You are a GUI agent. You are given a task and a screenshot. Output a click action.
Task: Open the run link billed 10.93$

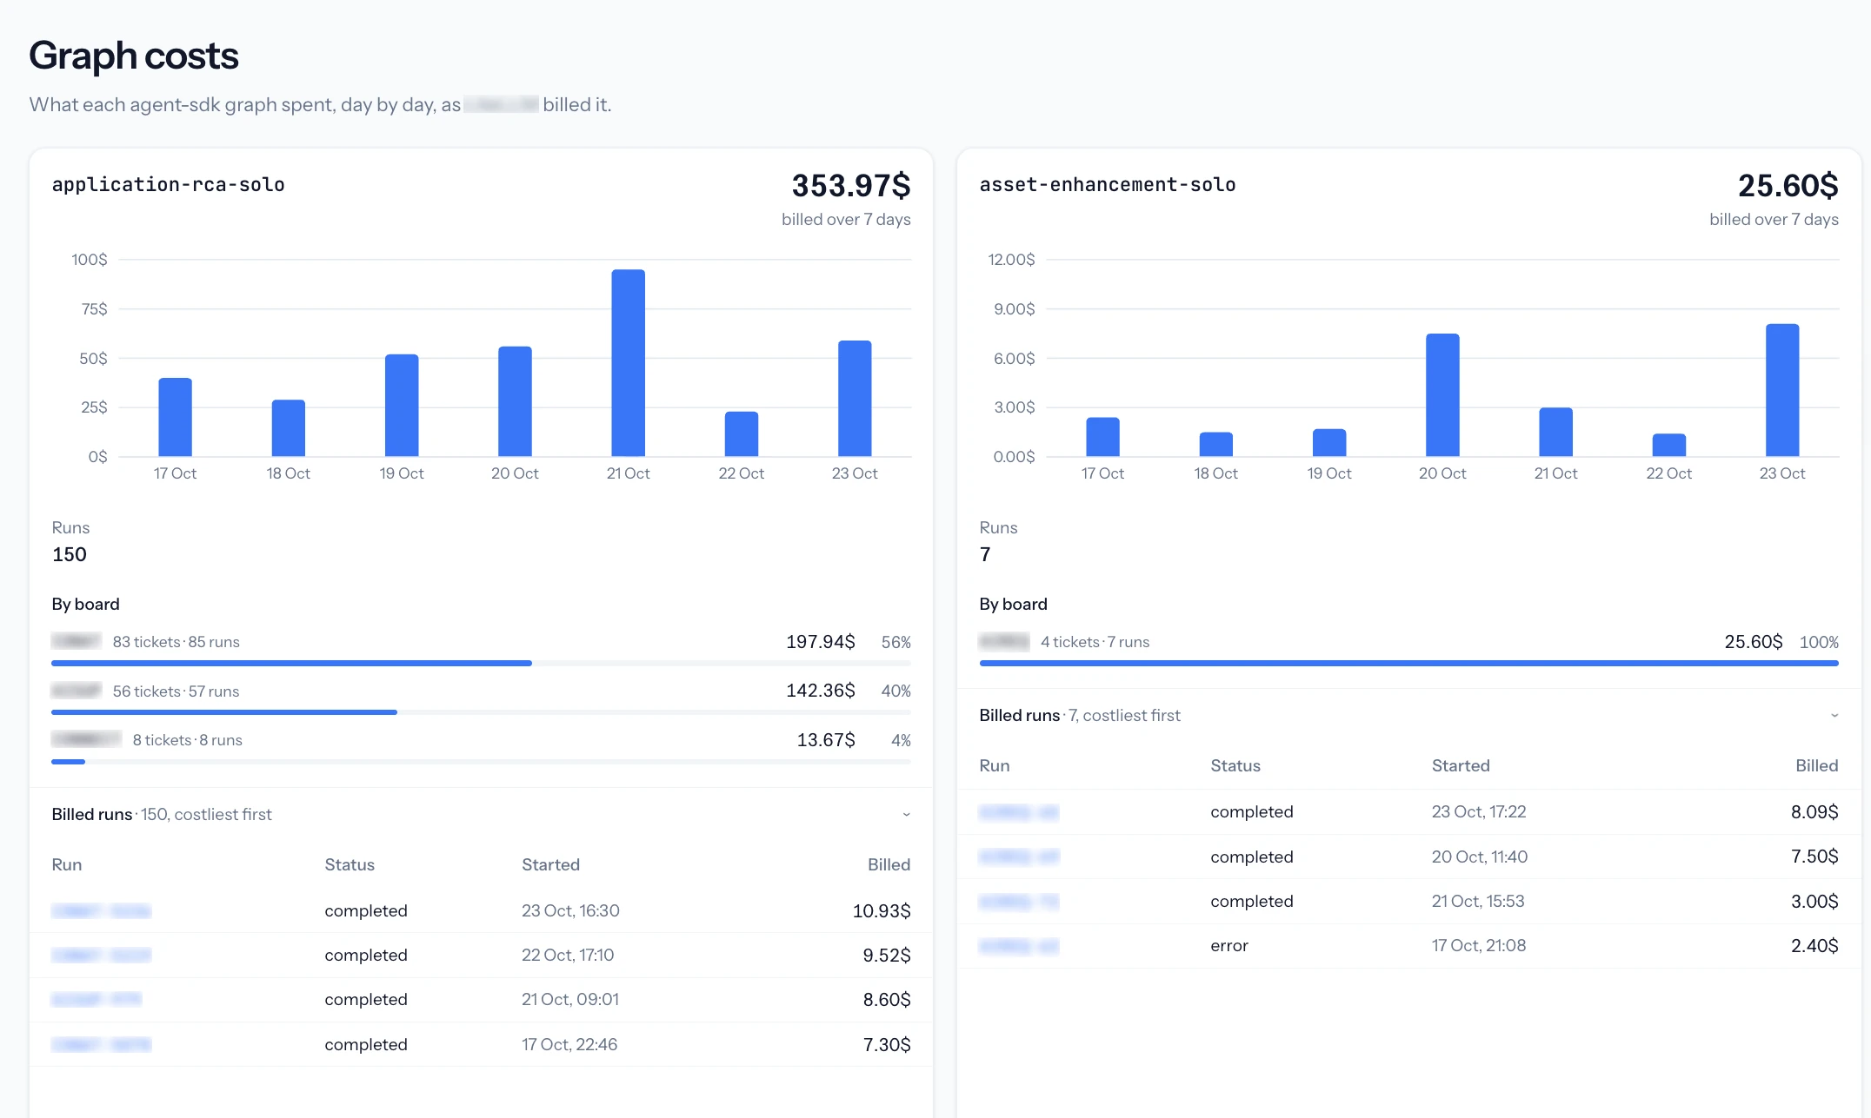101,911
